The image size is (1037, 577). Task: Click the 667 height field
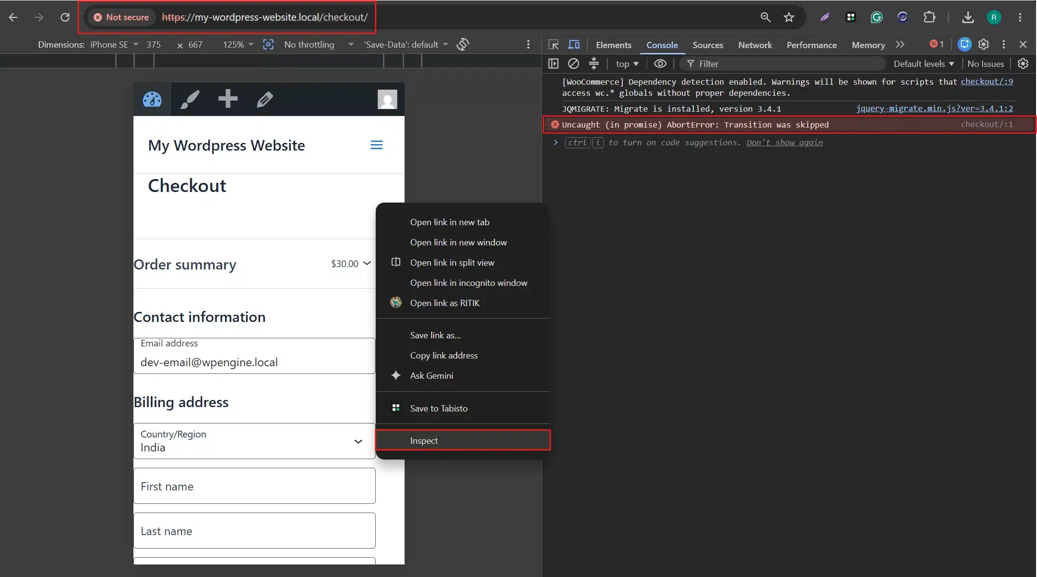(x=195, y=44)
